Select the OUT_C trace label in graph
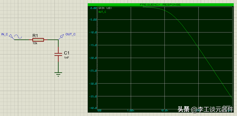The image size is (237, 116). point(102,12)
